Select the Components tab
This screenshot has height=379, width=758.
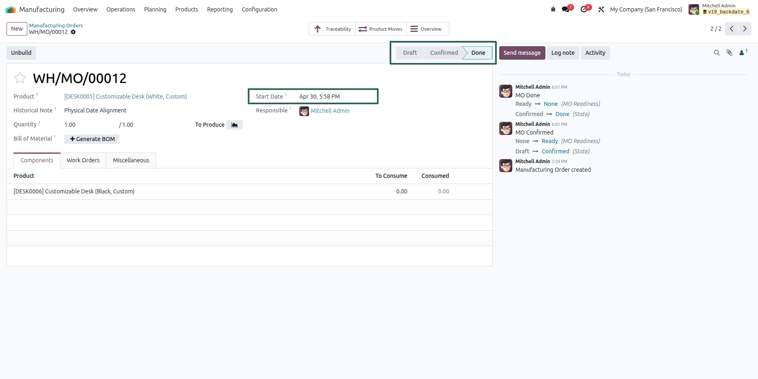(37, 160)
